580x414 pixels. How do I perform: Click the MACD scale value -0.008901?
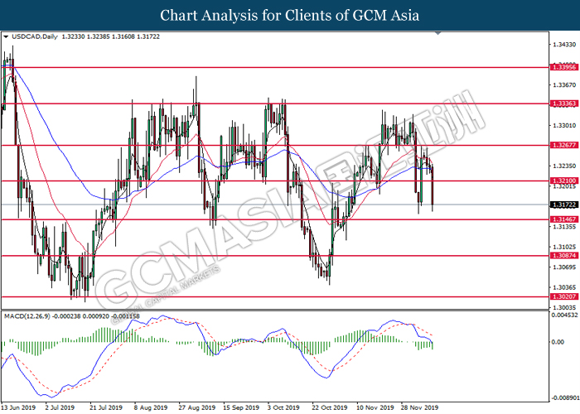[565, 397]
